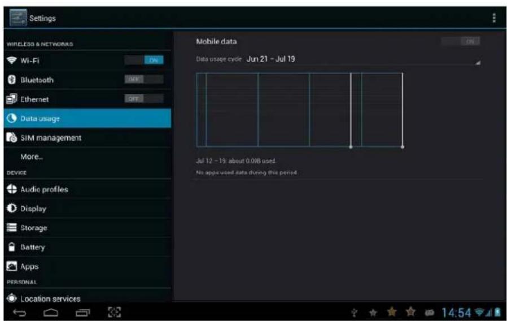The height and width of the screenshot is (321, 507).
Task: Toggle the Mobile data switch
Action: point(461,41)
